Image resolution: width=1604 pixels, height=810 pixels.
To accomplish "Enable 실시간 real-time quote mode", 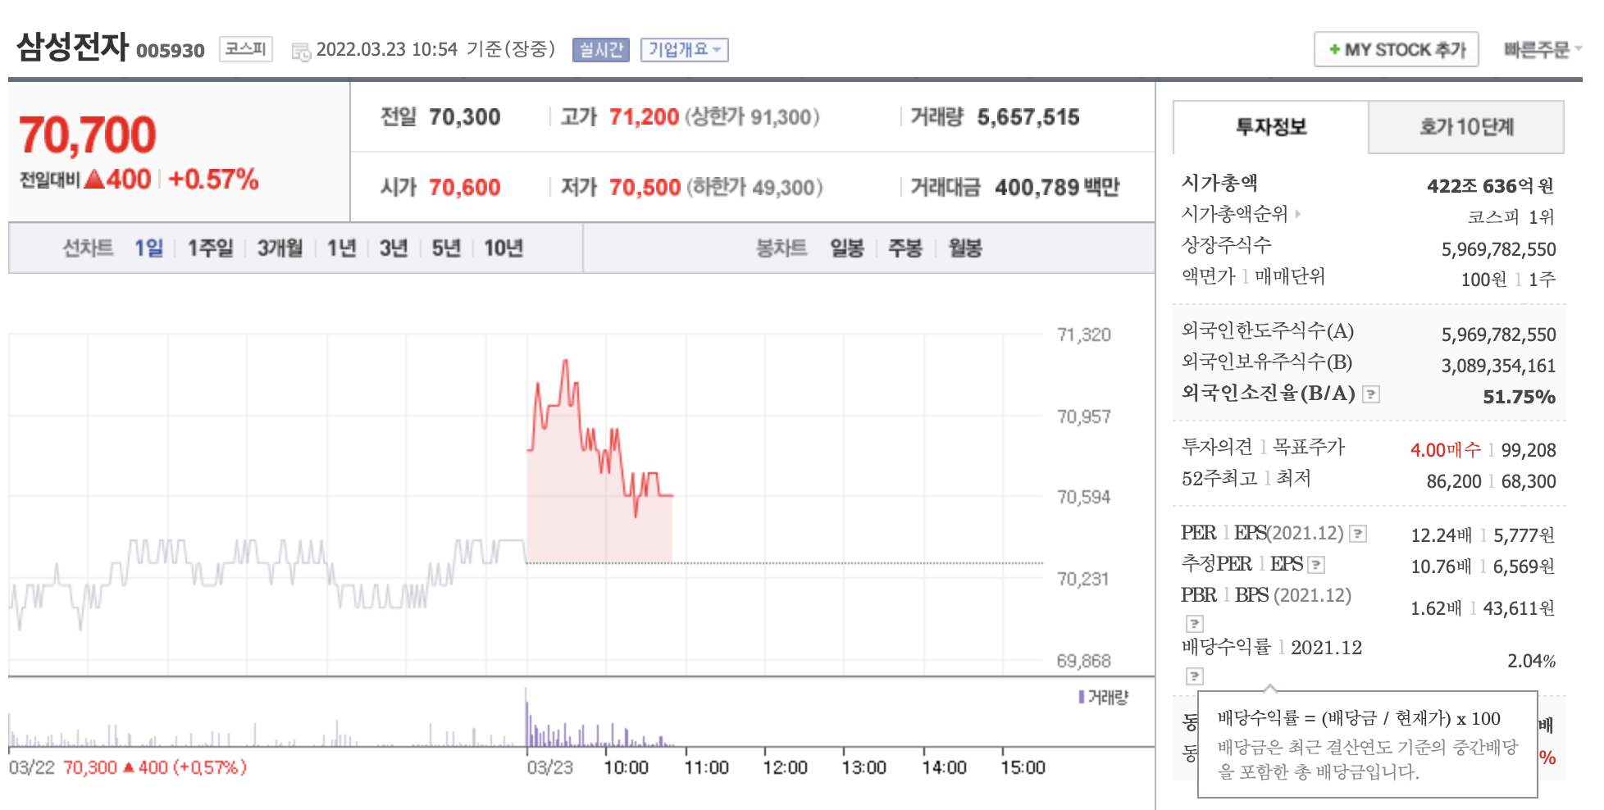I will 599,50.
